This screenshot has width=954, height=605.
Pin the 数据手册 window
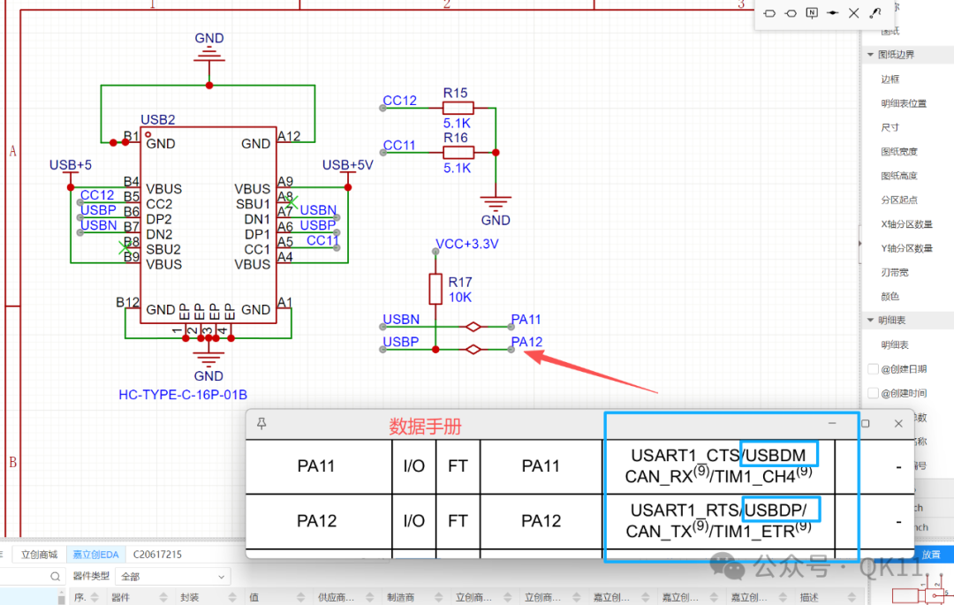(261, 423)
